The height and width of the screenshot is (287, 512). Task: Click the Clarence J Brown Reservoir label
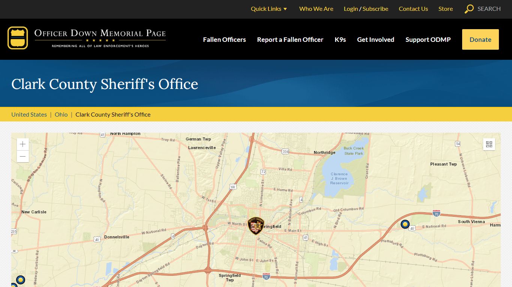click(x=339, y=179)
